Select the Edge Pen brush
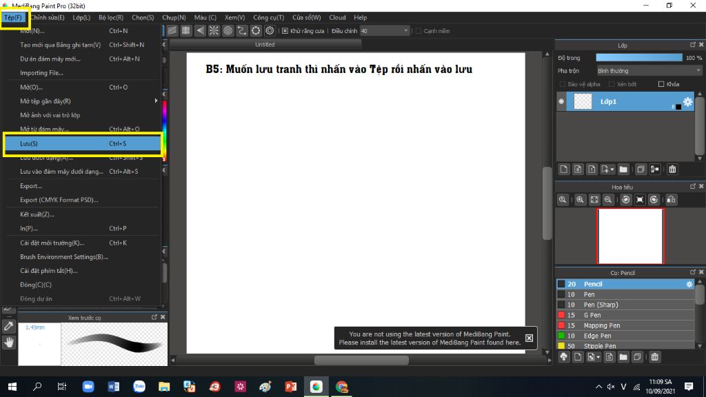The height and width of the screenshot is (397, 706). 625,336
